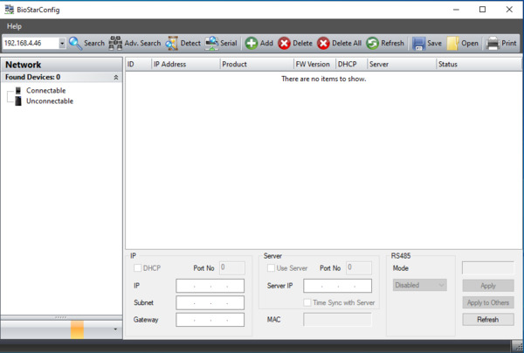Click the window resize grip corner
Viewport: 524px width, 353px height.
click(x=518, y=347)
